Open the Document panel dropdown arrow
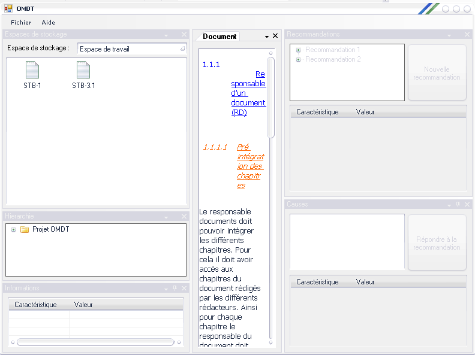 click(x=267, y=37)
